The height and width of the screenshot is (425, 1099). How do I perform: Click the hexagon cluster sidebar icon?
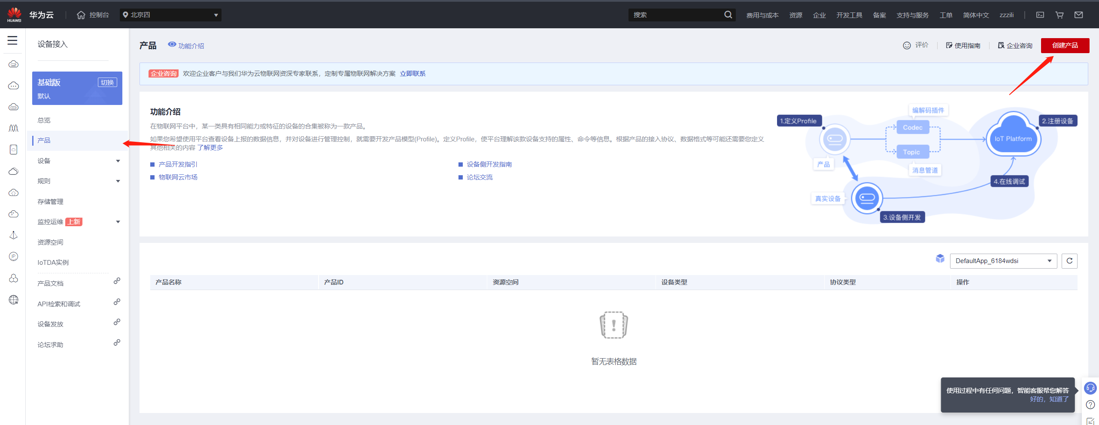pyautogui.click(x=13, y=278)
